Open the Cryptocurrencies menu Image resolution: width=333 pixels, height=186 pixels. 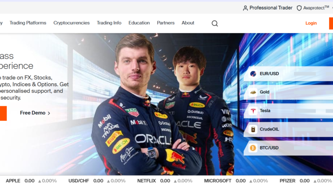71,23
